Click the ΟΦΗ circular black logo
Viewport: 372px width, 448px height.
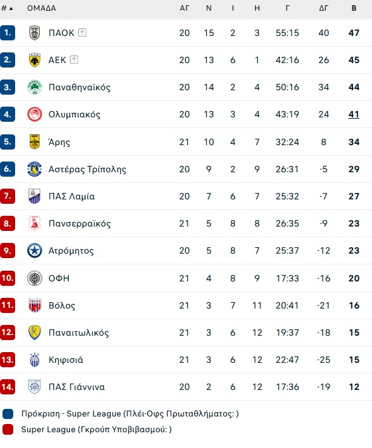pyautogui.click(x=35, y=278)
